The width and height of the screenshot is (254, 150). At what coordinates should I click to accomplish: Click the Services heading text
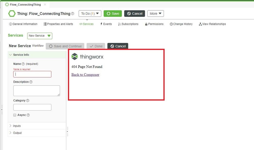(x=16, y=35)
